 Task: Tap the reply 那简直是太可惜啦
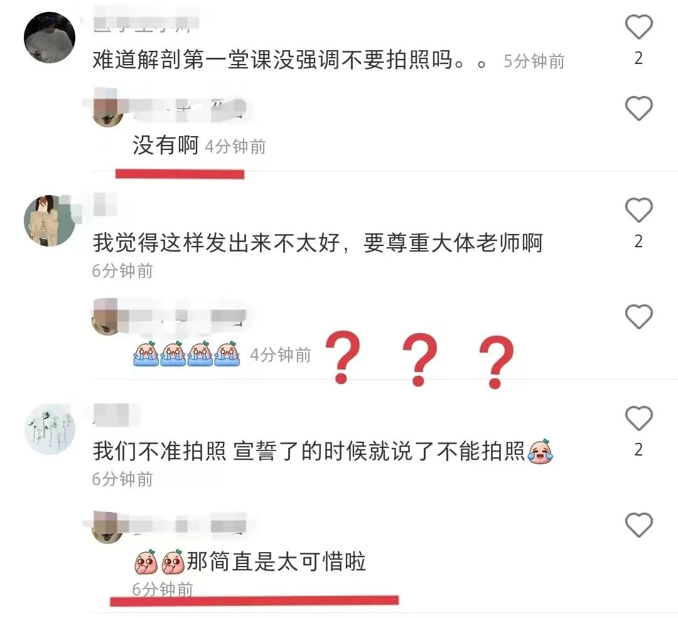(x=277, y=562)
